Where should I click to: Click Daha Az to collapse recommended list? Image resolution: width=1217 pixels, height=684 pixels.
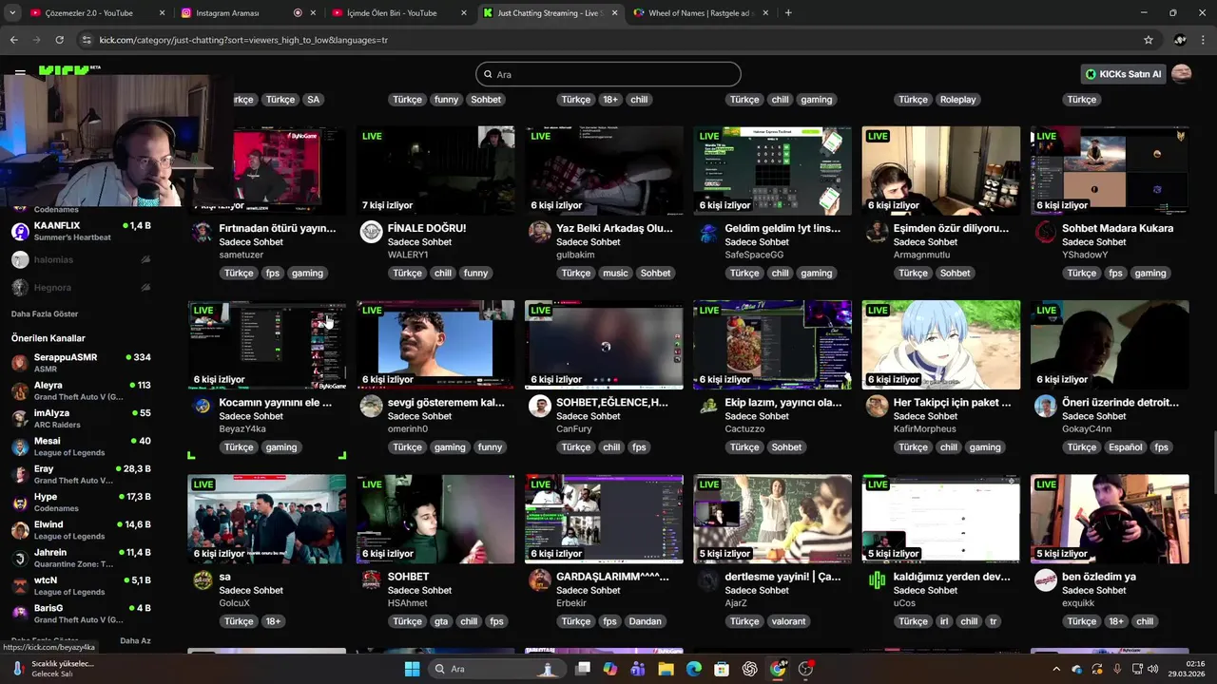pos(135,641)
